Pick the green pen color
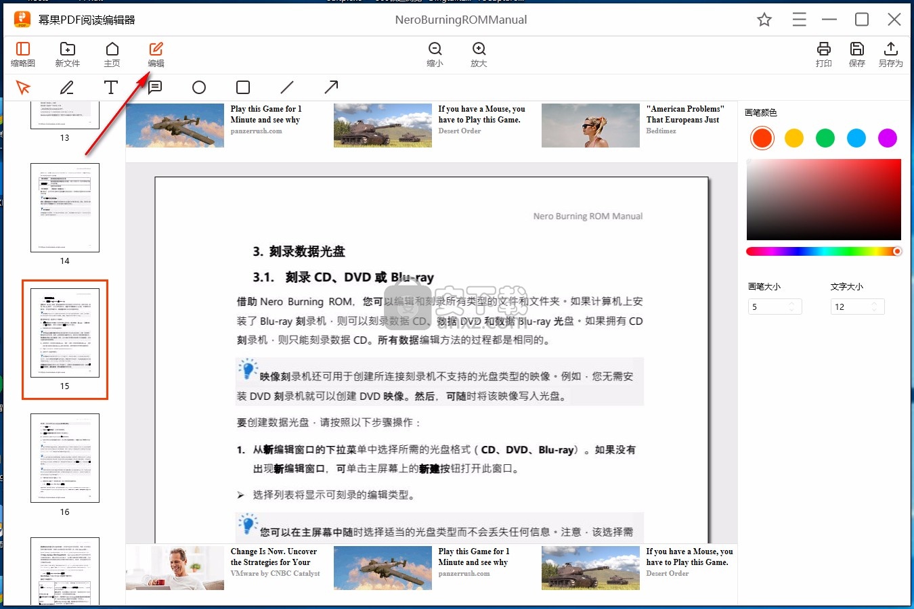This screenshot has height=609, width=914. coord(825,138)
